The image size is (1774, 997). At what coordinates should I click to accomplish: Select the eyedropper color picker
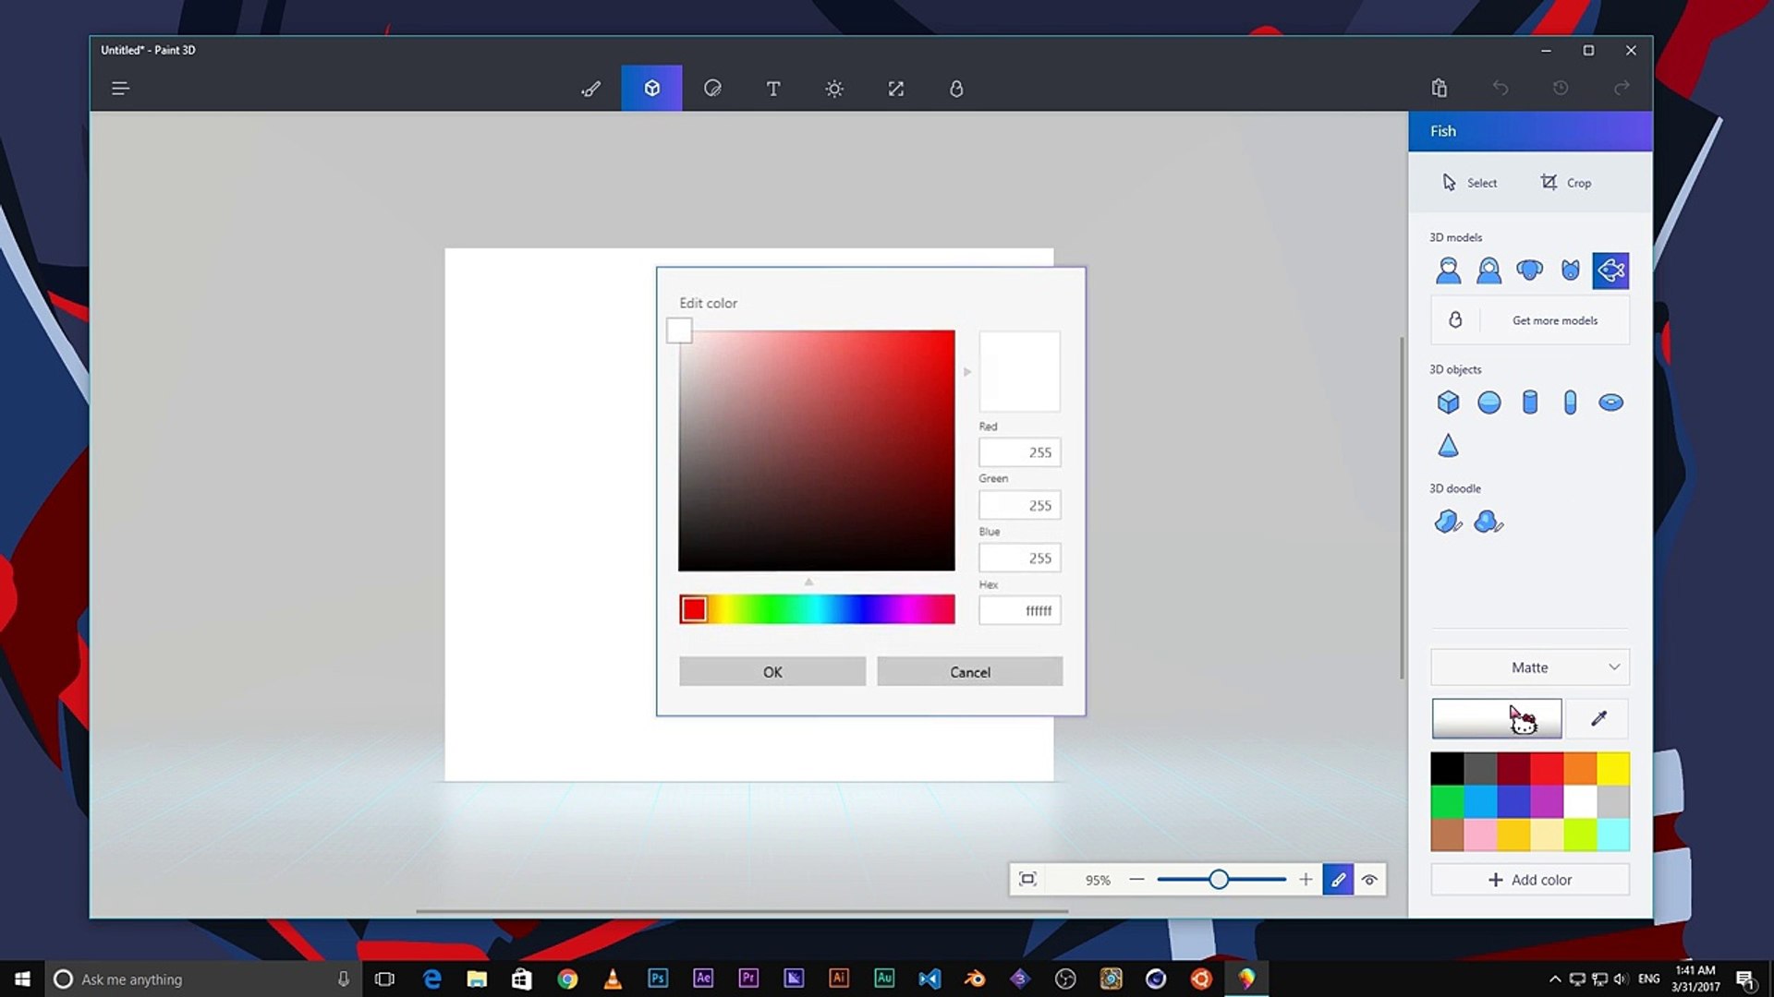point(1598,719)
